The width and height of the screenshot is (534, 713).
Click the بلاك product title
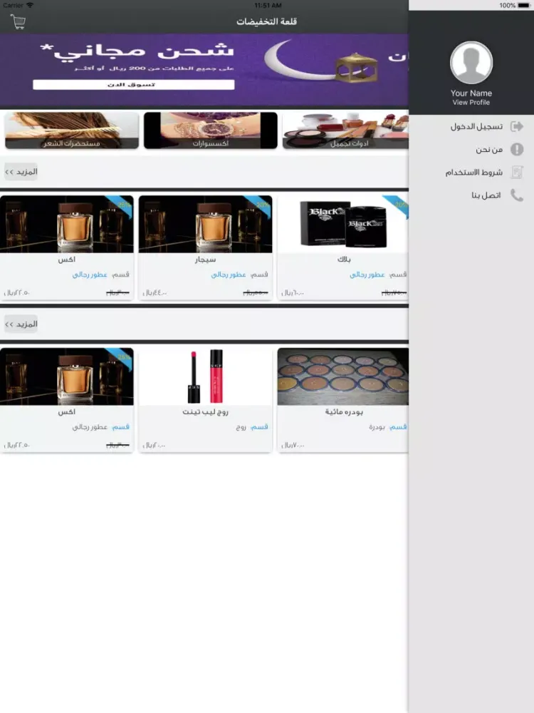click(344, 260)
